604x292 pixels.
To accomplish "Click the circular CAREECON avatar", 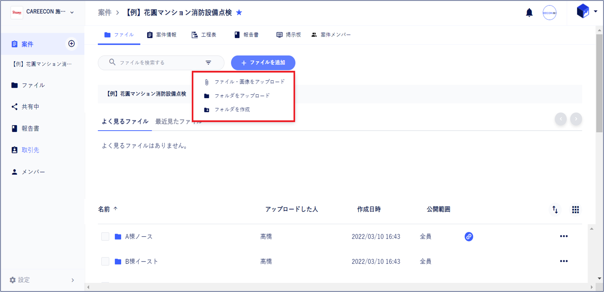I will [x=550, y=13].
